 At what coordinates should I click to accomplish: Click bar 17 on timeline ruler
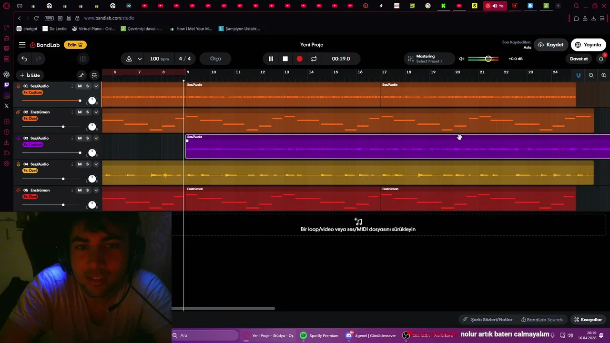pyautogui.click(x=384, y=72)
